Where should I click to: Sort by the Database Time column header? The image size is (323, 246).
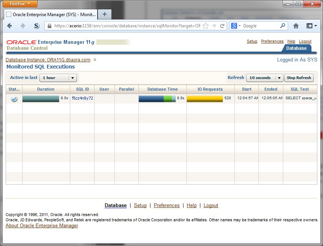[162, 89]
